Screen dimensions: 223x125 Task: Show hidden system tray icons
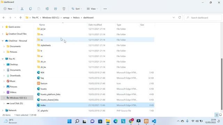point(178,121)
